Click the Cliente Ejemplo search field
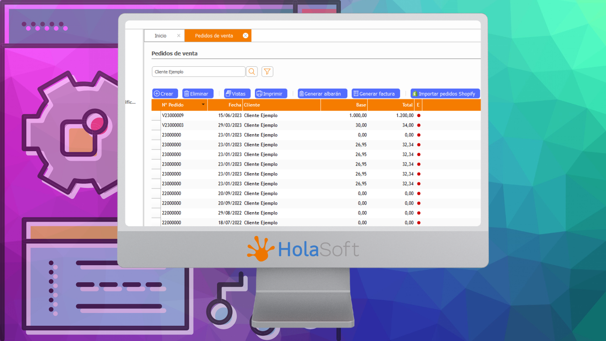The image size is (606, 341). (198, 72)
